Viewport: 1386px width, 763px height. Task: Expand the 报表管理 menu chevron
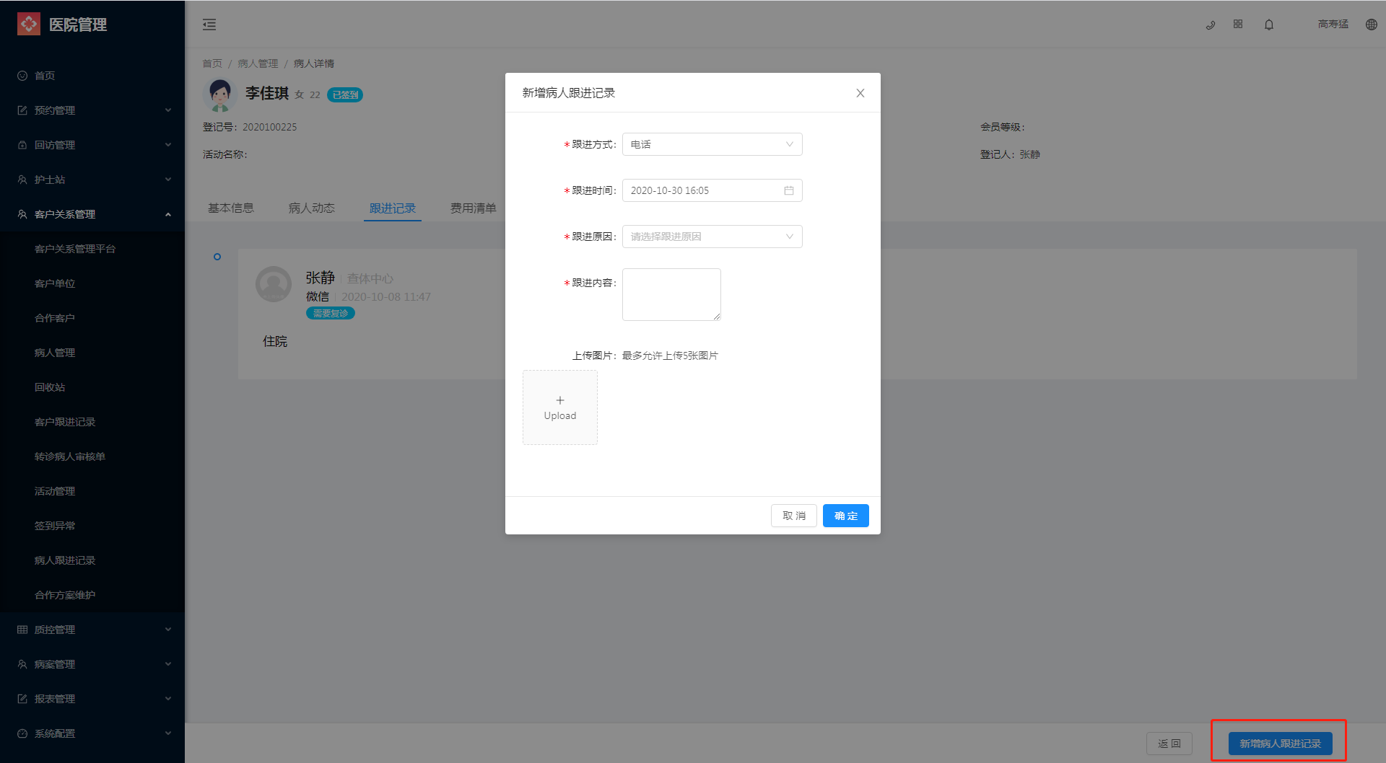pyautogui.click(x=168, y=699)
